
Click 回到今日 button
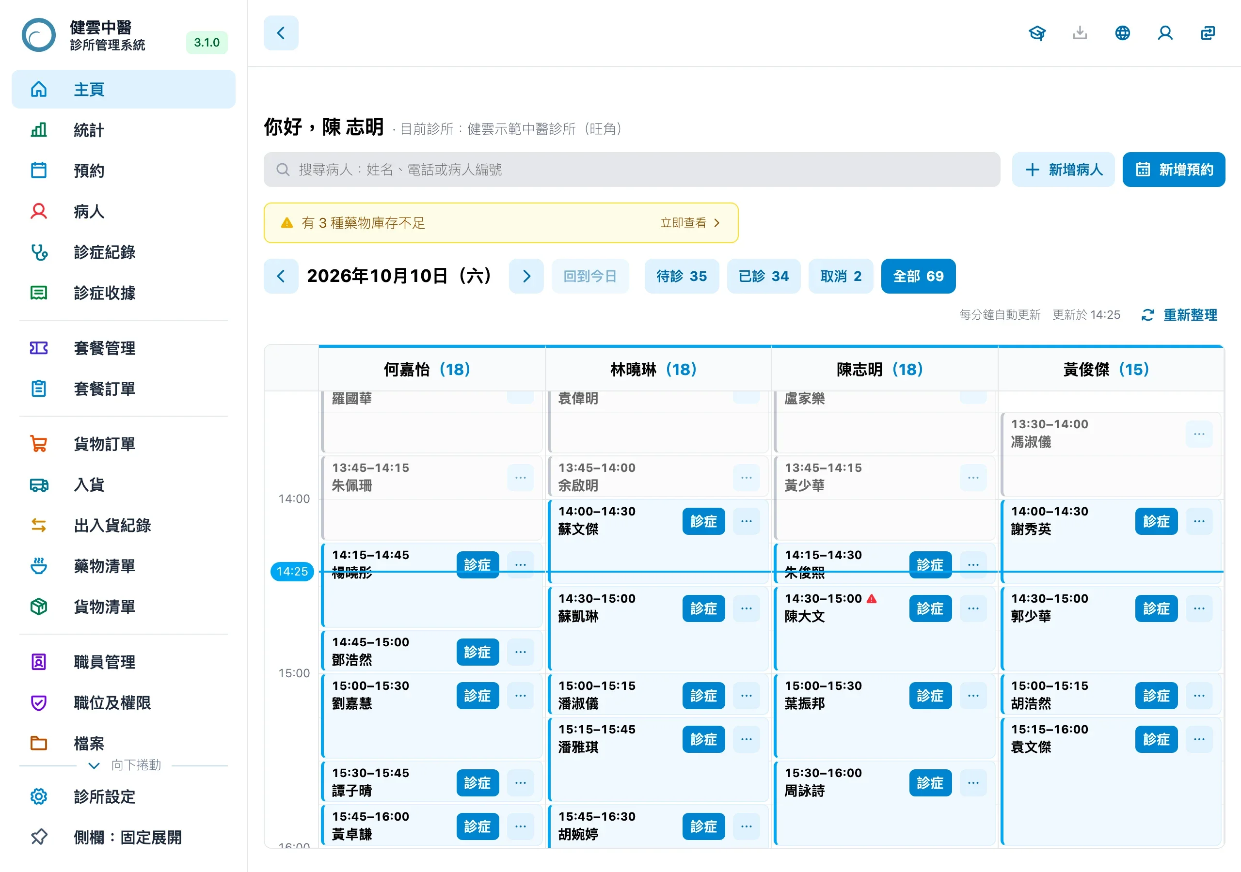589,276
